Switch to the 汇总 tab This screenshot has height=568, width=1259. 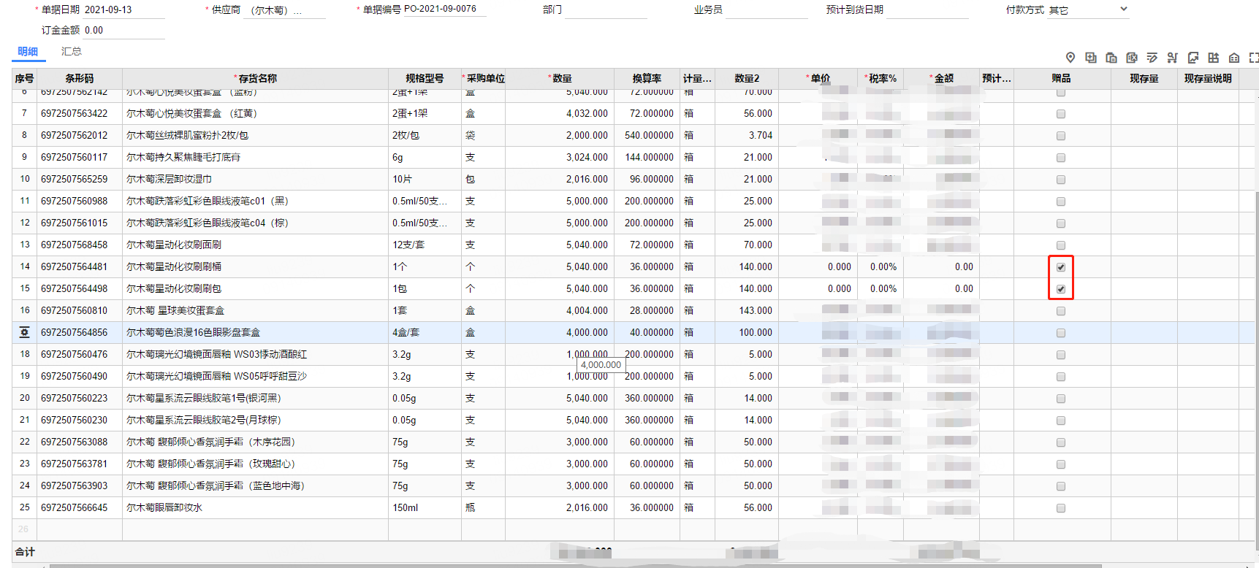(x=72, y=51)
